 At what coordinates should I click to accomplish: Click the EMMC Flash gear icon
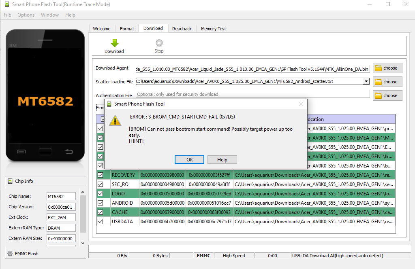click(x=10, y=253)
